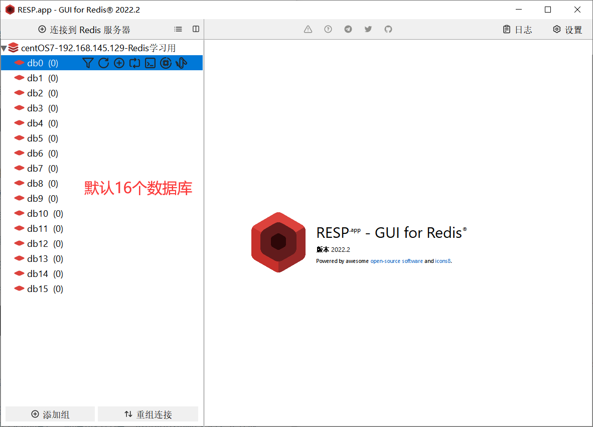Viewport: 593px width, 427px height.
Task: Select the db0 database row
Action: [x=102, y=63]
